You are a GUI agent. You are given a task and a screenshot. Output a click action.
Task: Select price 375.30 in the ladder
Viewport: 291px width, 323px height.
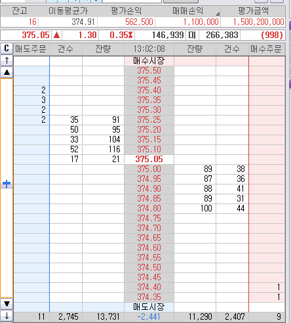[149, 110]
